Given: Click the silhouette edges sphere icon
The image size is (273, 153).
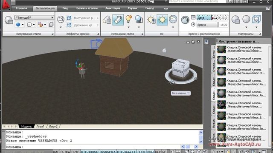Looking at the screenshot, I should 61,20.
